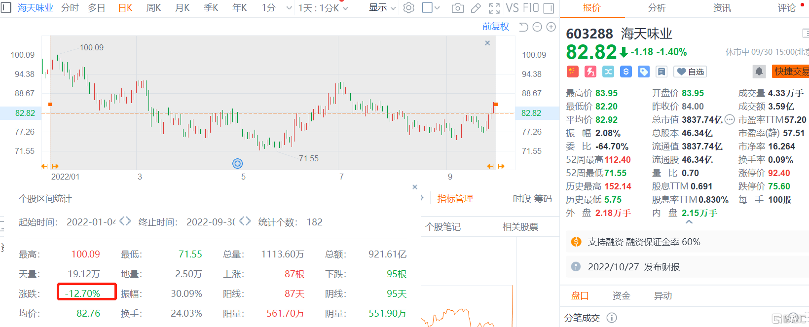
Task: Take a chart snapshot with camera icon
Action: [x=458, y=8]
